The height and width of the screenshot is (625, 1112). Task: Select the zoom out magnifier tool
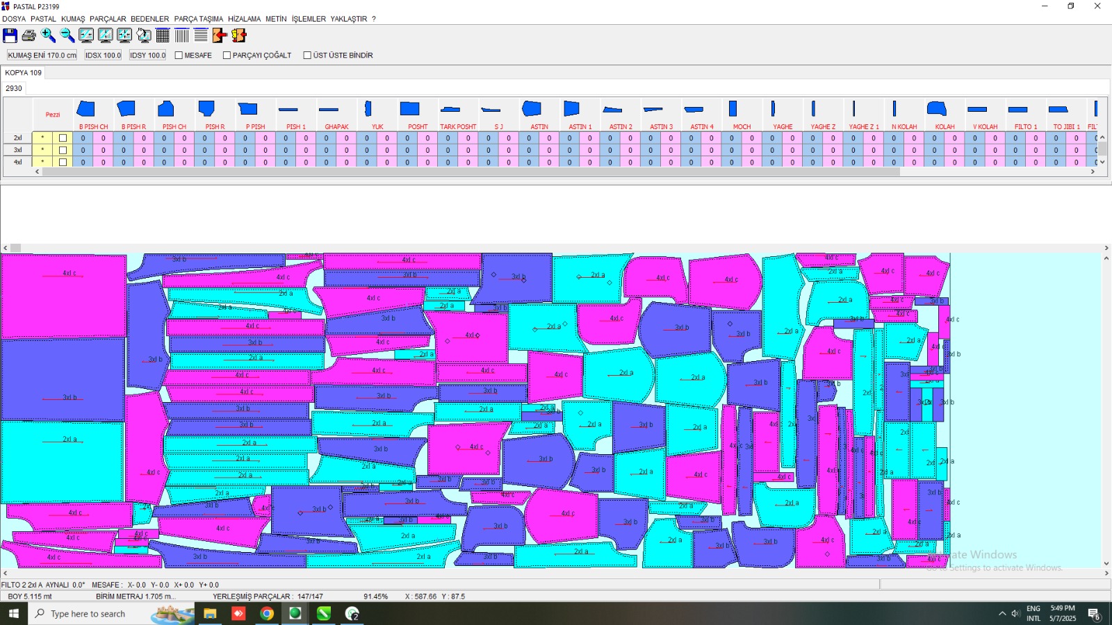(x=67, y=35)
